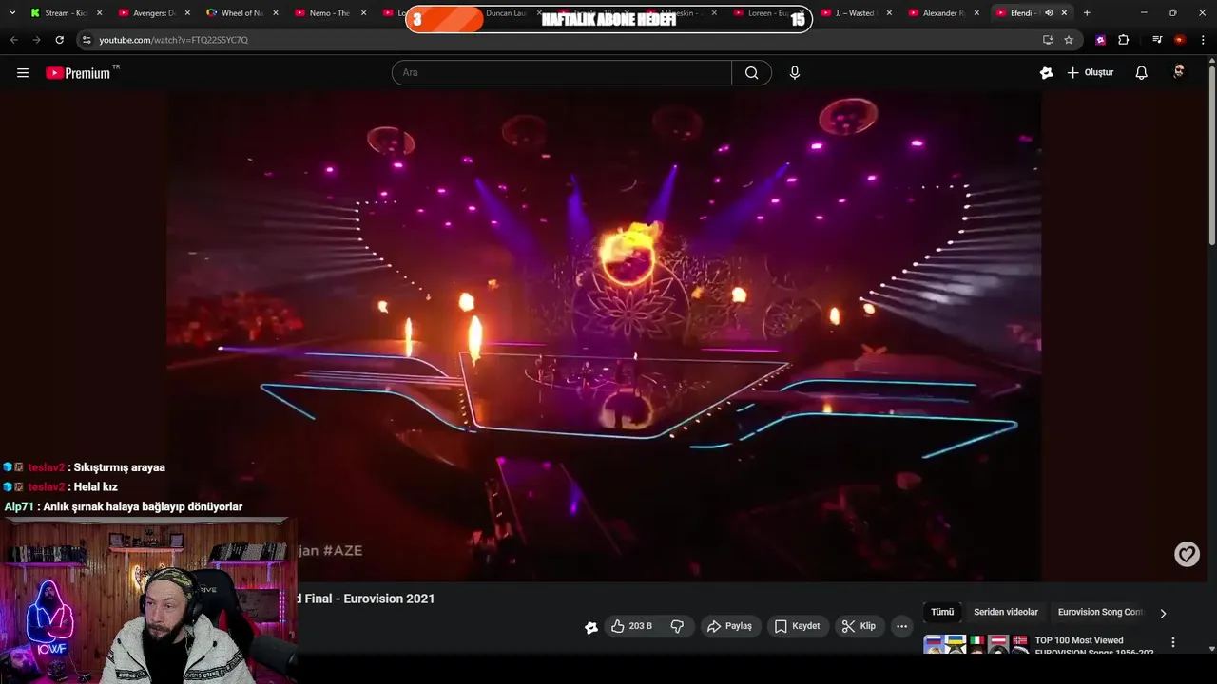Open the purple extension icon in toolbar
1217x684 pixels.
(x=1101, y=40)
